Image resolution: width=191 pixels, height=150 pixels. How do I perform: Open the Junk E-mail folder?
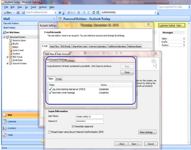(x=17, y=50)
